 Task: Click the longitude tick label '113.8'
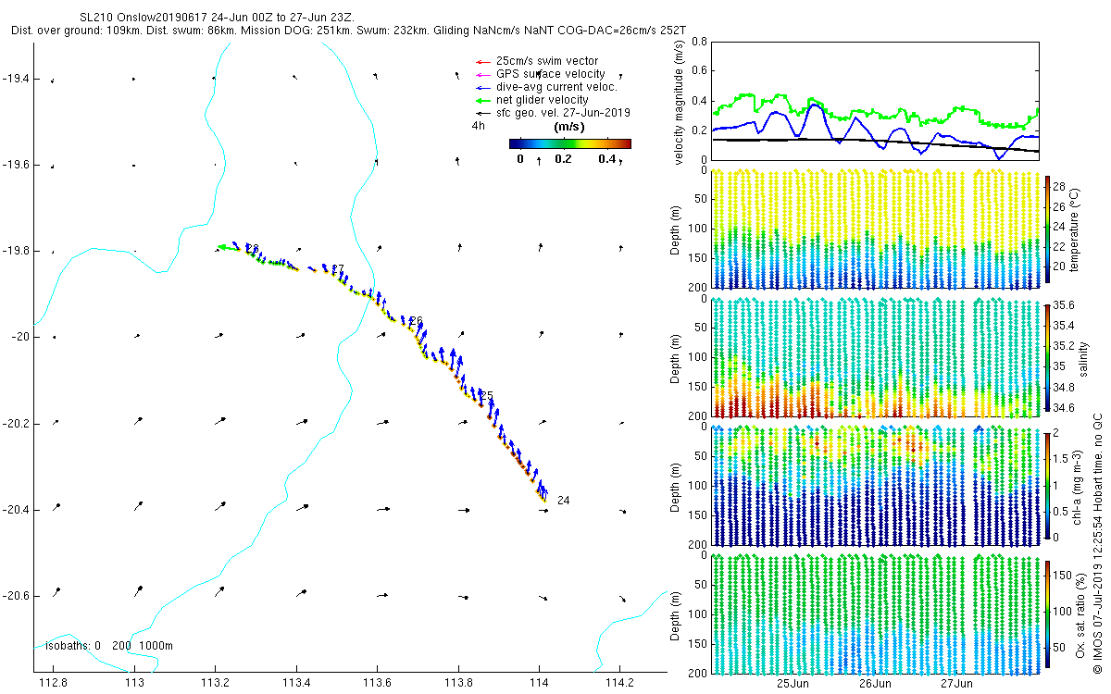pyautogui.click(x=458, y=685)
